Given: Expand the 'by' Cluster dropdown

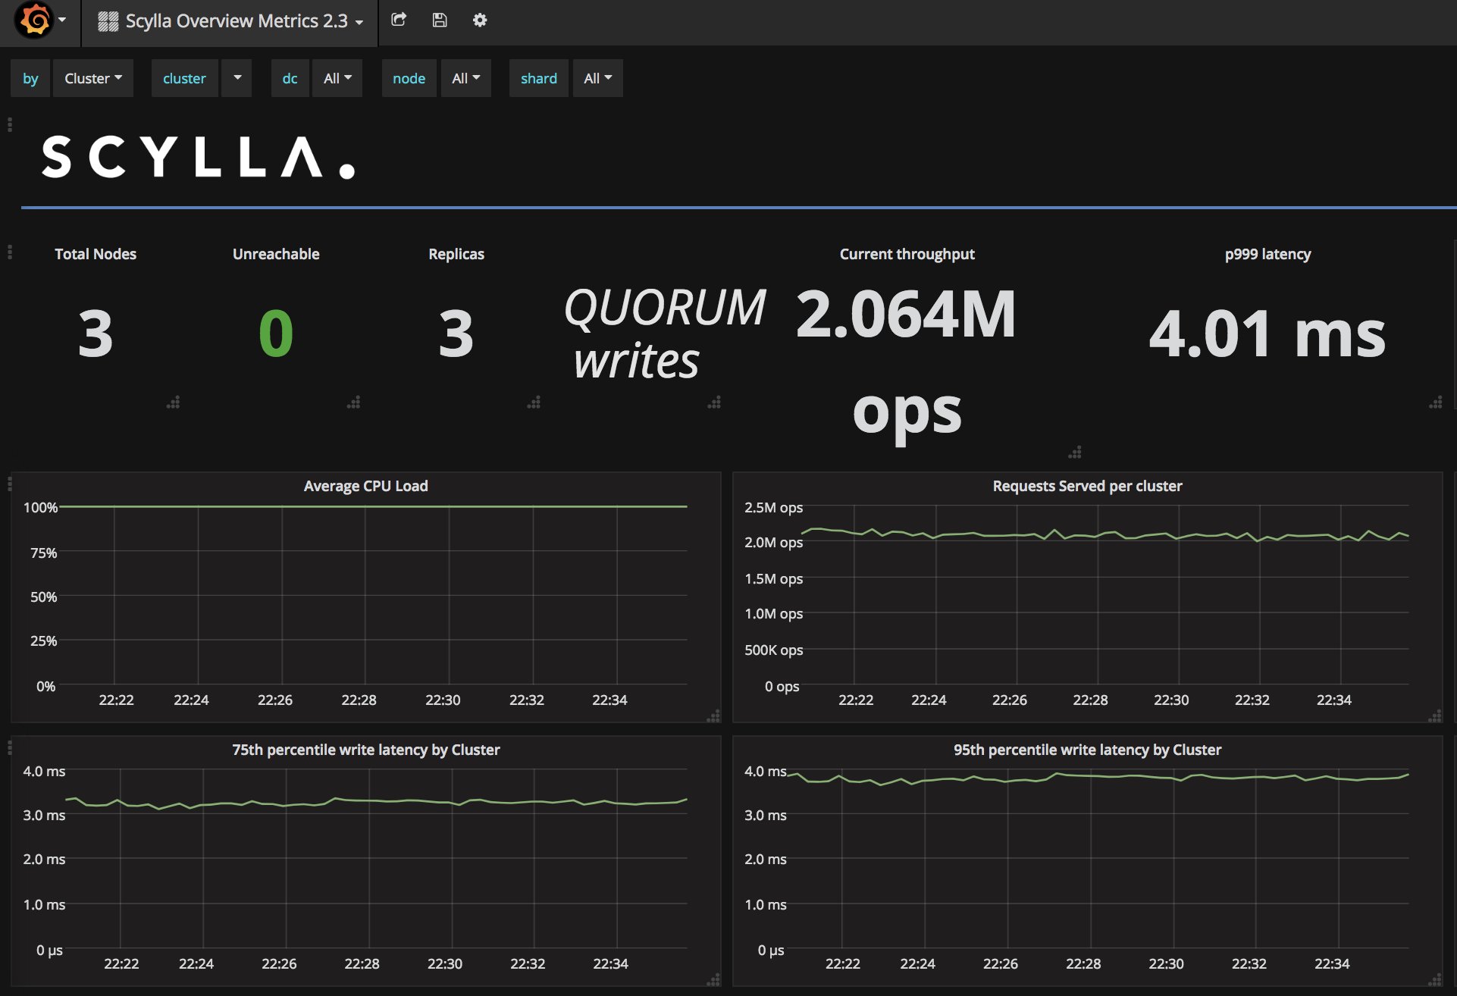Looking at the screenshot, I should [92, 78].
